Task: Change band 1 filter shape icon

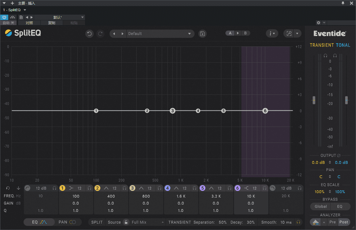Action: coord(71,188)
